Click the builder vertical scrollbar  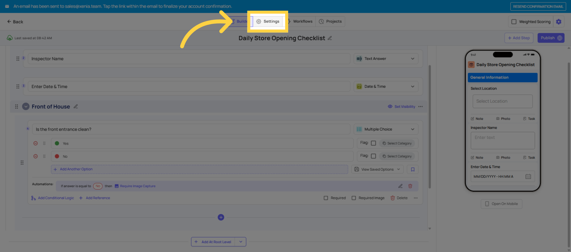point(430,127)
